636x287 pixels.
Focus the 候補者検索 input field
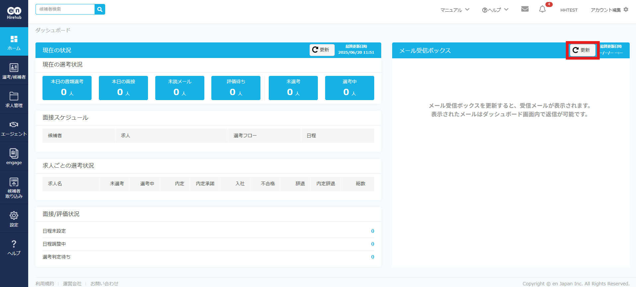(65, 9)
